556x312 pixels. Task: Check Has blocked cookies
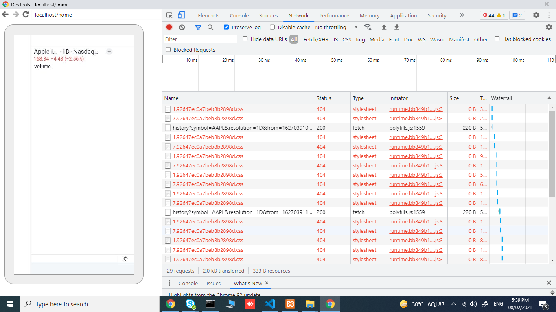497,39
